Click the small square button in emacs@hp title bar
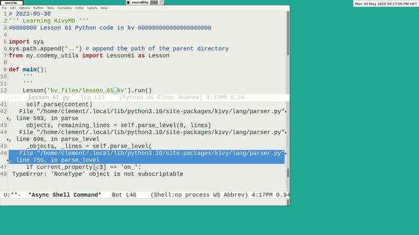This screenshot has height=235, width=419. [x=162, y=3]
